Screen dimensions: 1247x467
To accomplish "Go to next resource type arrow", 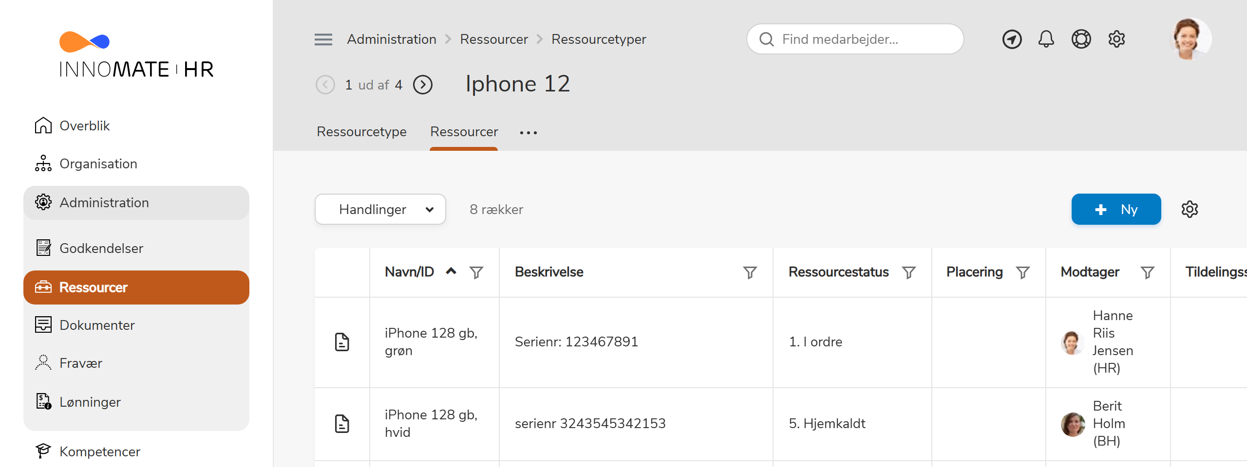I will click(x=422, y=85).
